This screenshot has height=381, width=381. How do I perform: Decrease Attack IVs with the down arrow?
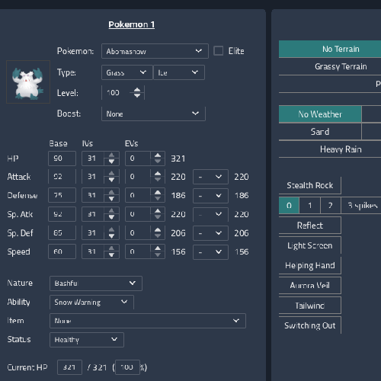click(x=111, y=180)
